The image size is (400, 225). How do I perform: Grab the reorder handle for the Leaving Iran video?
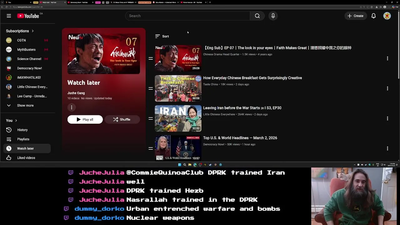click(x=151, y=118)
